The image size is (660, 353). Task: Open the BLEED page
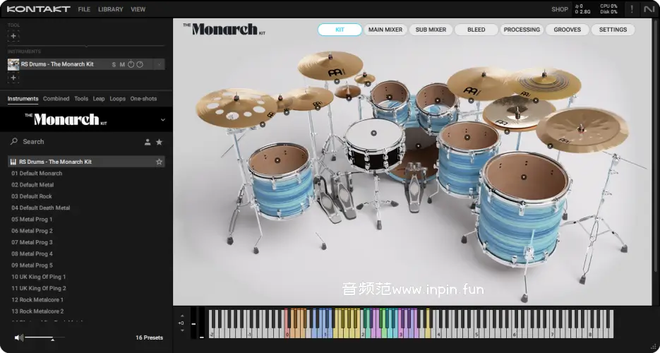476,30
